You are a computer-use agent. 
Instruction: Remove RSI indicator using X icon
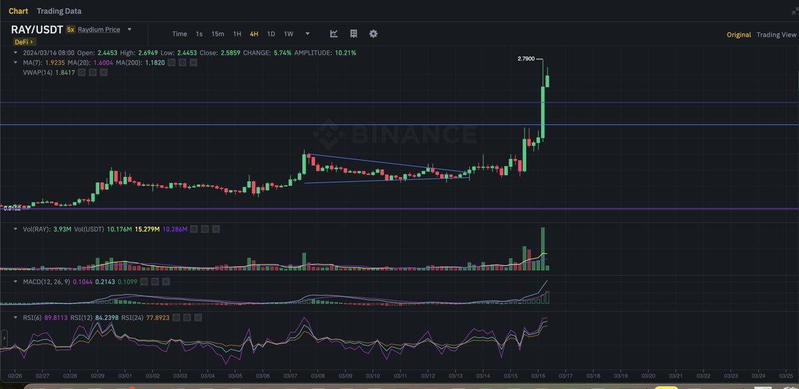[x=197, y=317]
